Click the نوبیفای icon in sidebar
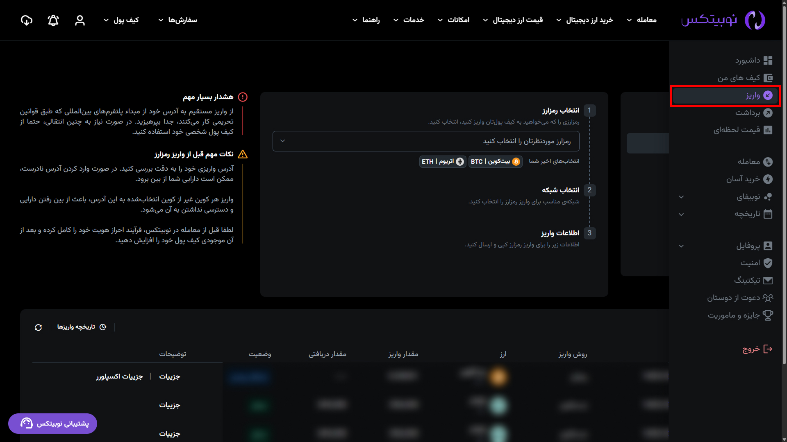787x442 pixels. (x=768, y=197)
